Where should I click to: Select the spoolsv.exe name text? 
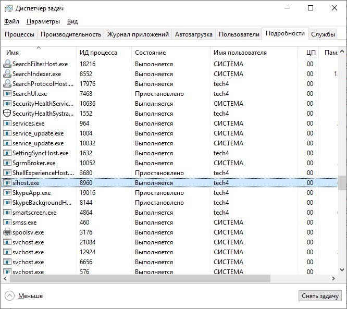pos(28,232)
